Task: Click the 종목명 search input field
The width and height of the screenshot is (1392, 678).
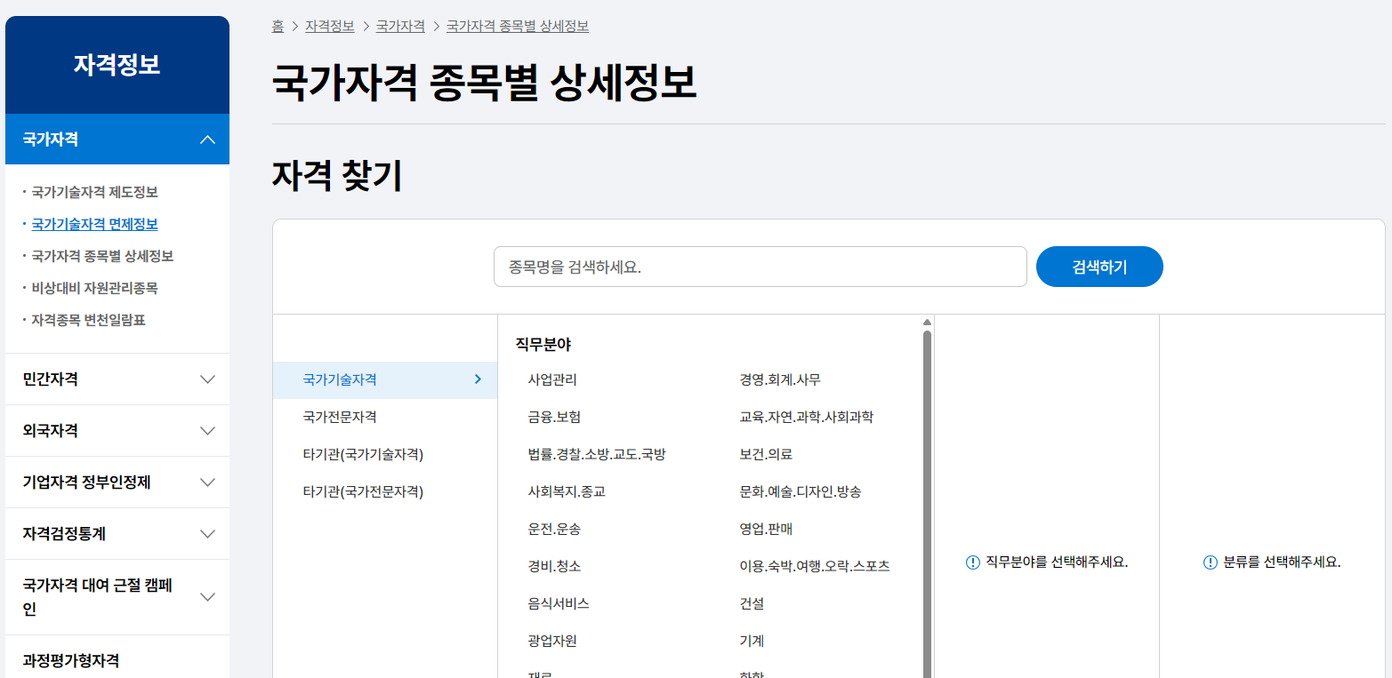Action: pyautogui.click(x=760, y=266)
